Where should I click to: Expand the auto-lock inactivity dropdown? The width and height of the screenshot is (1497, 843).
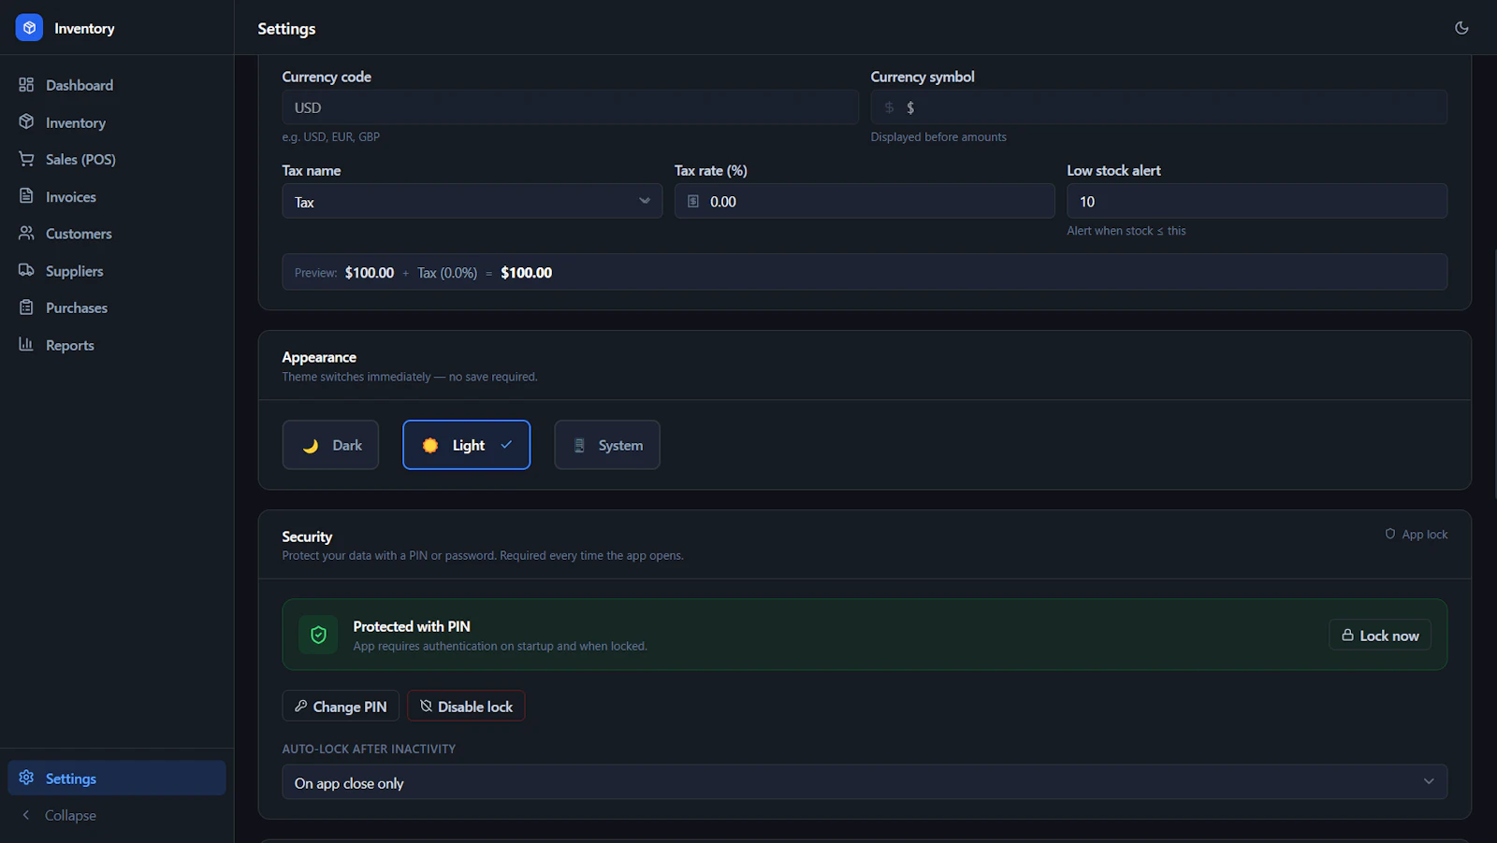(865, 782)
